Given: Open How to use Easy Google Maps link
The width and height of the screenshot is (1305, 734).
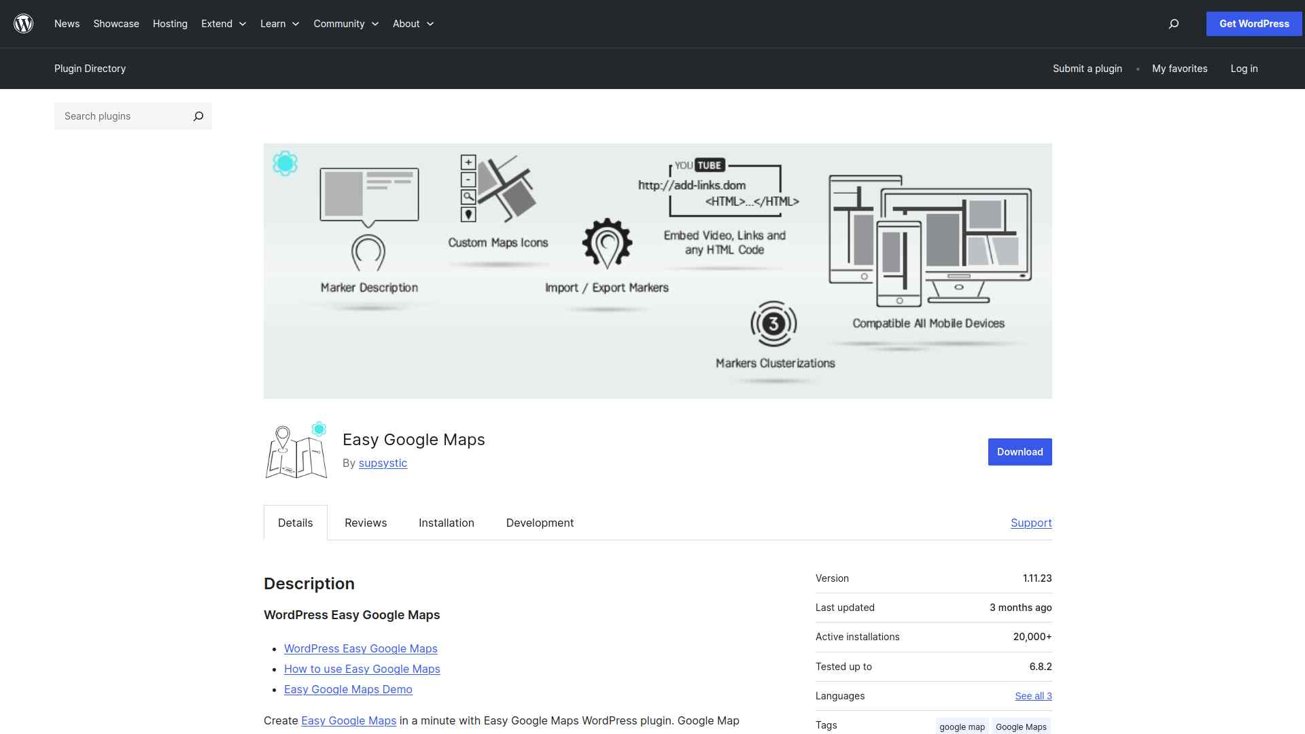Looking at the screenshot, I should point(362,669).
